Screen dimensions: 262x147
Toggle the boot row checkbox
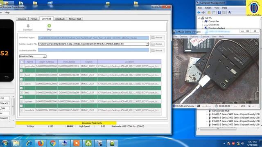21,75
